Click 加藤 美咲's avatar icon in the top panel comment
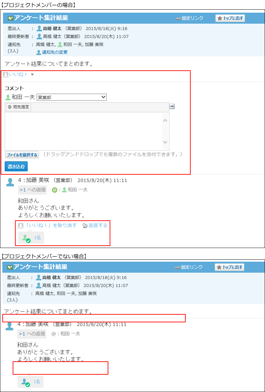The image size is (265, 392). (x=10, y=182)
